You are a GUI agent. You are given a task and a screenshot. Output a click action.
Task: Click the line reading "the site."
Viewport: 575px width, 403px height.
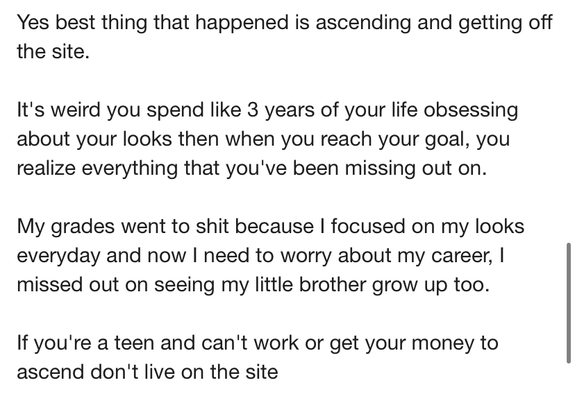pos(53,52)
